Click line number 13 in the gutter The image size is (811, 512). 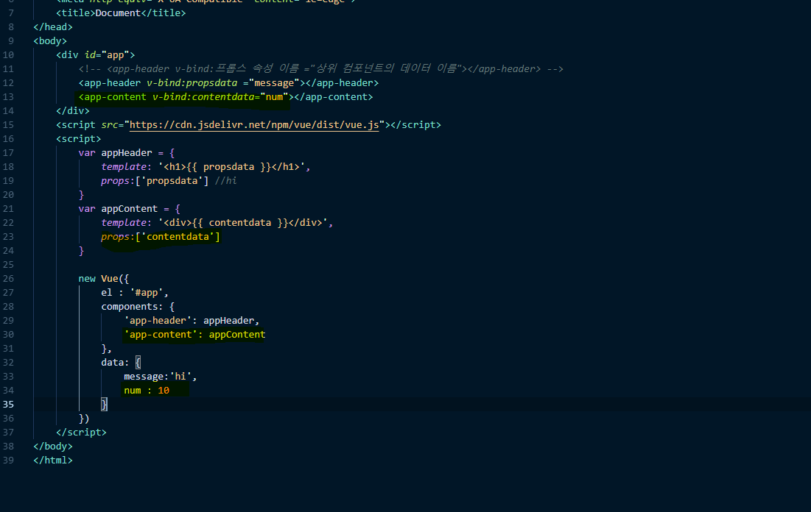8,97
